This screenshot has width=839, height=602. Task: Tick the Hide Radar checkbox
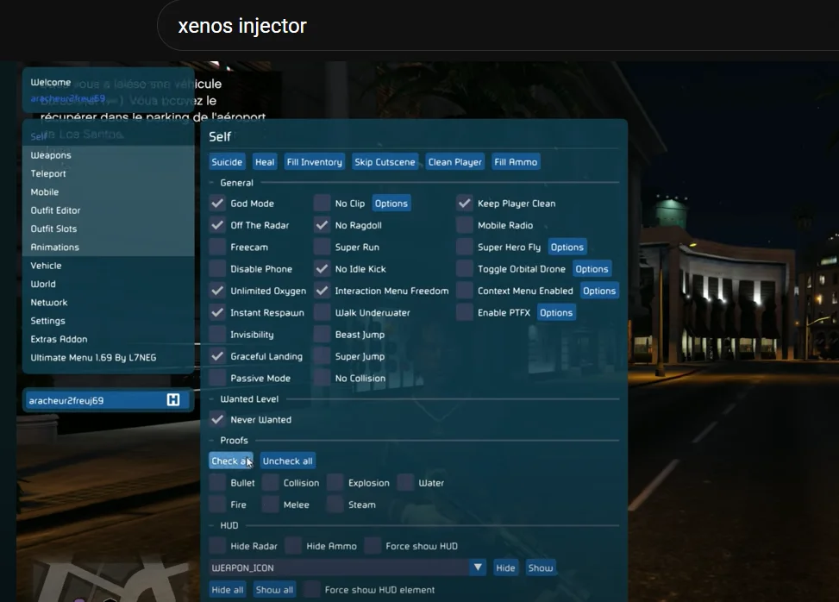pos(217,546)
